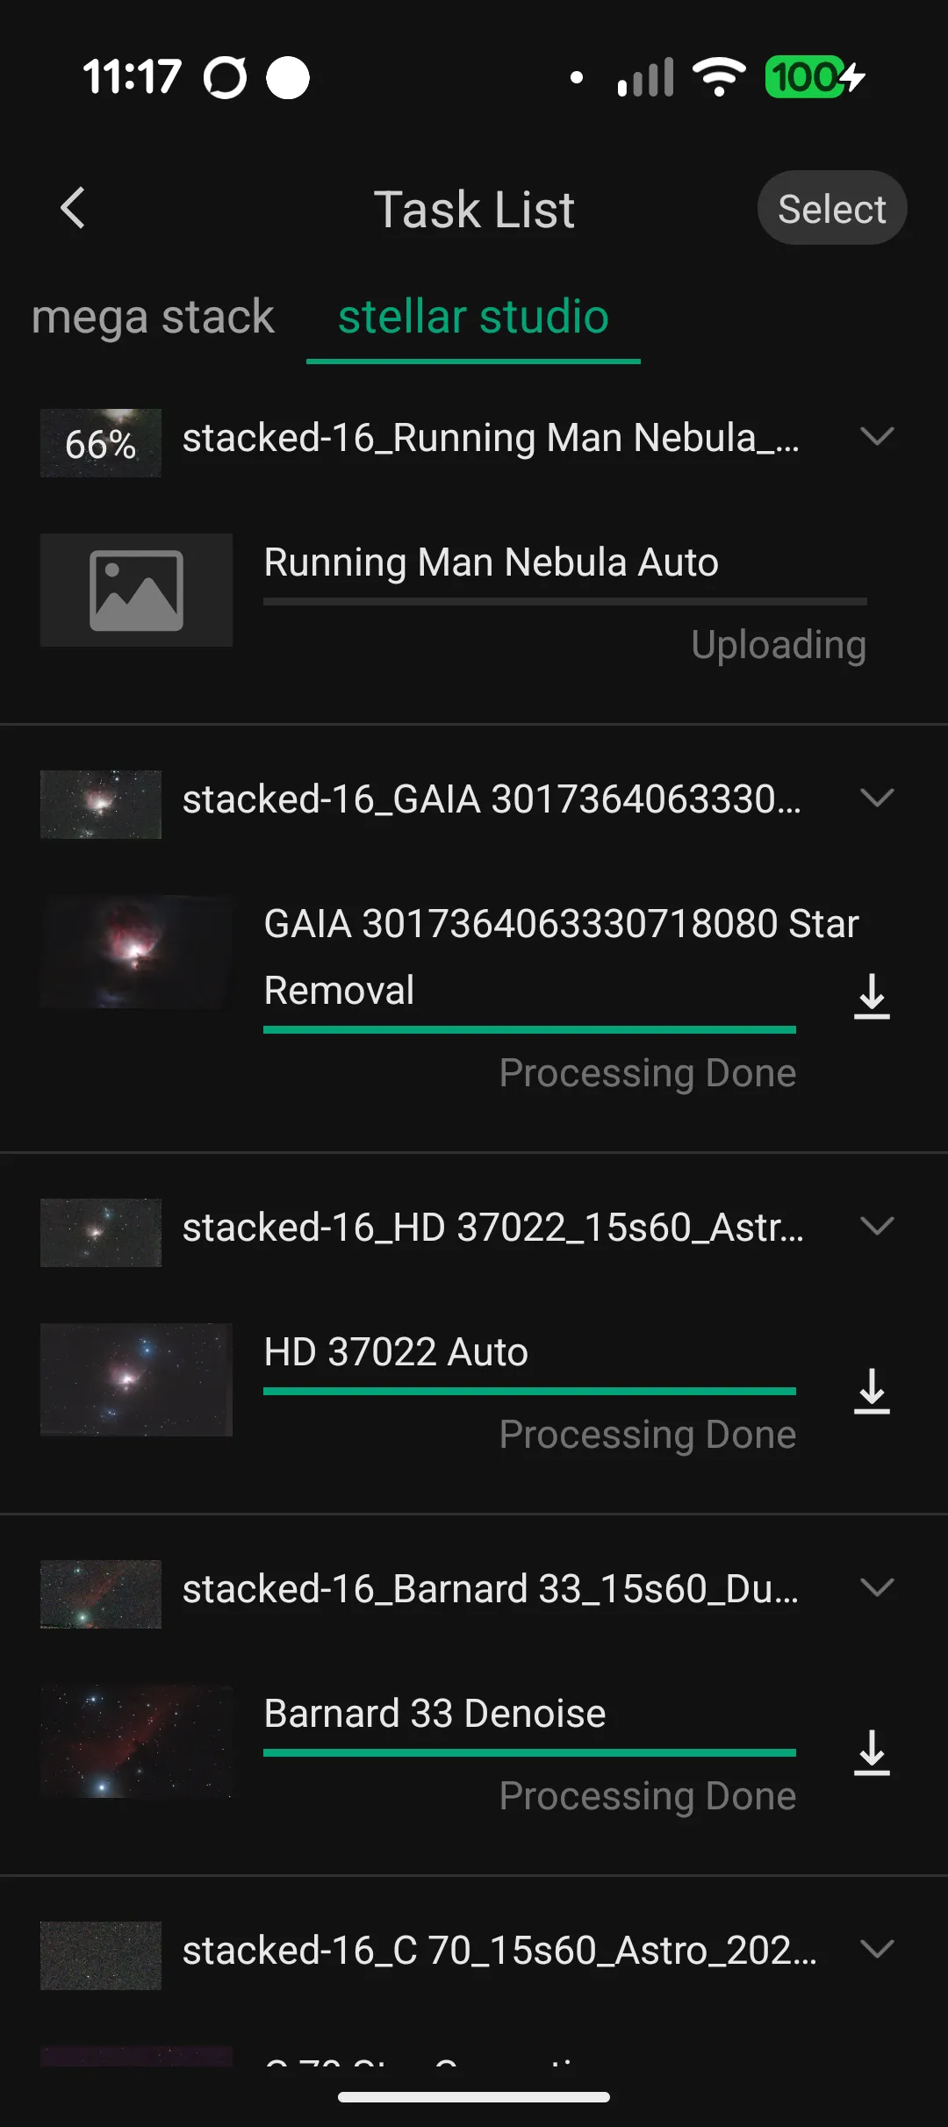Download GAIA Star Removal result
The height and width of the screenshot is (2127, 948).
[872, 997]
